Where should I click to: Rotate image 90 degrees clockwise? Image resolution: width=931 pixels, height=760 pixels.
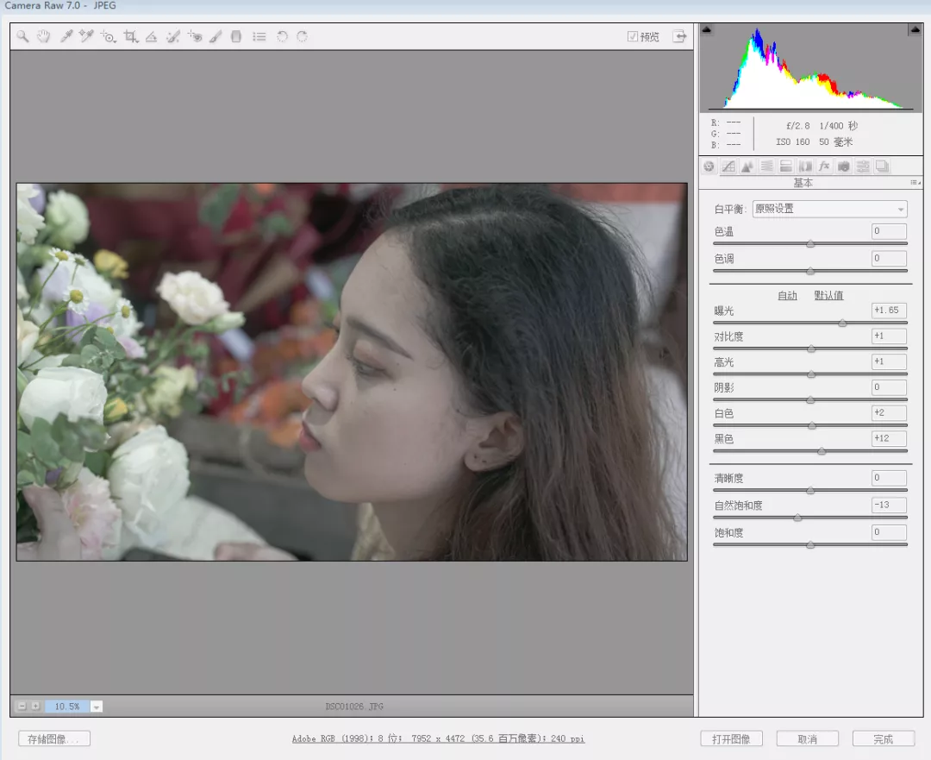[x=302, y=36]
